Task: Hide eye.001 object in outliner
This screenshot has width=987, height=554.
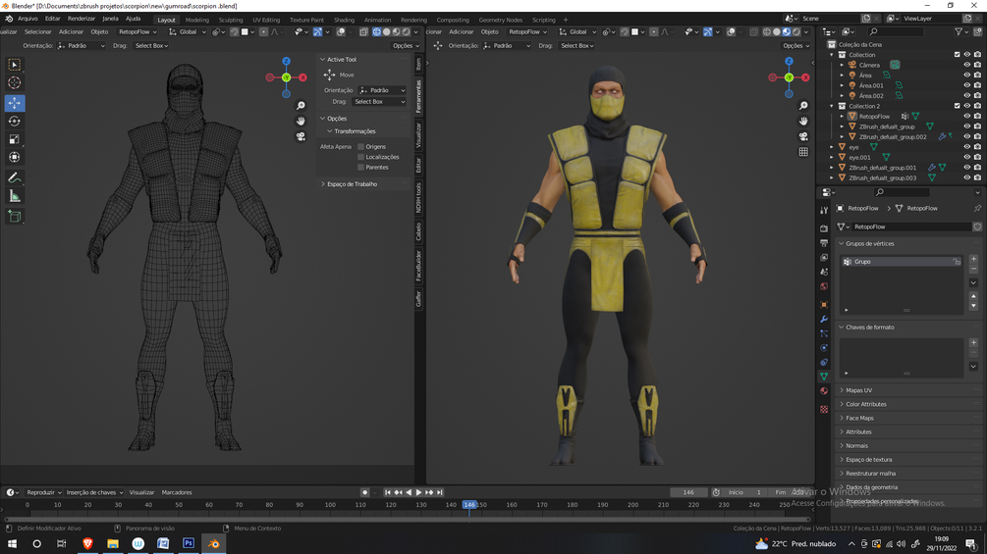Action: (966, 158)
